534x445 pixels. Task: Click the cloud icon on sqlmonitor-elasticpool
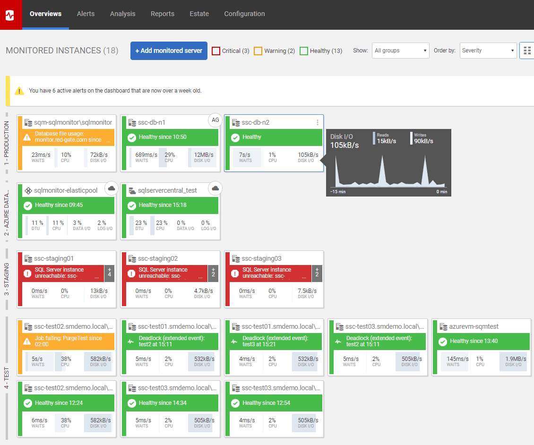pos(111,188)
